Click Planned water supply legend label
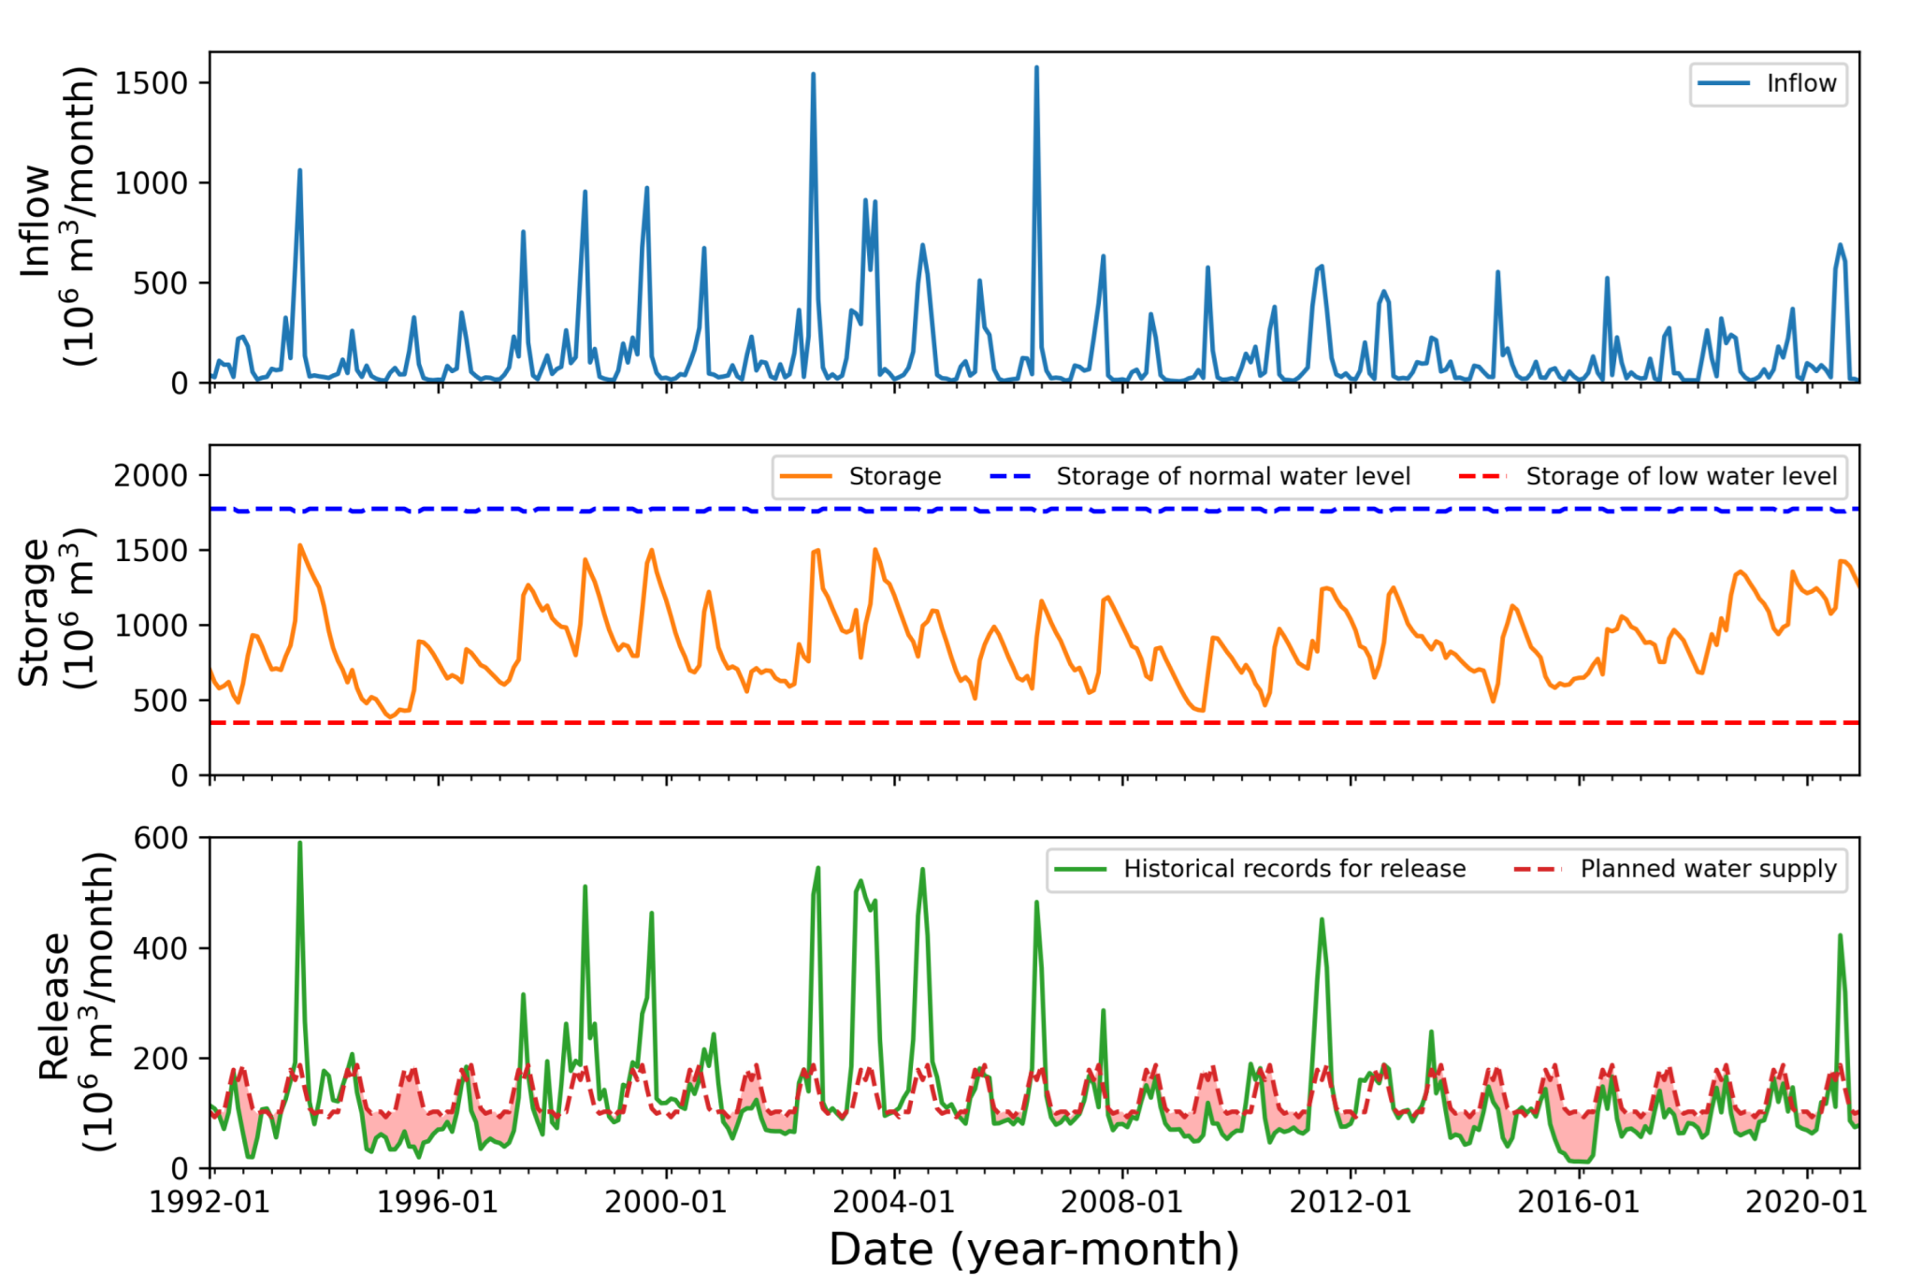Image resolution: width=1922 pixels, height=1286 pixels. 1708,869
